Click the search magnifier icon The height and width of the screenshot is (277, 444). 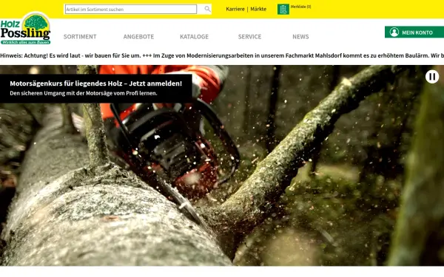coord(207,9)
